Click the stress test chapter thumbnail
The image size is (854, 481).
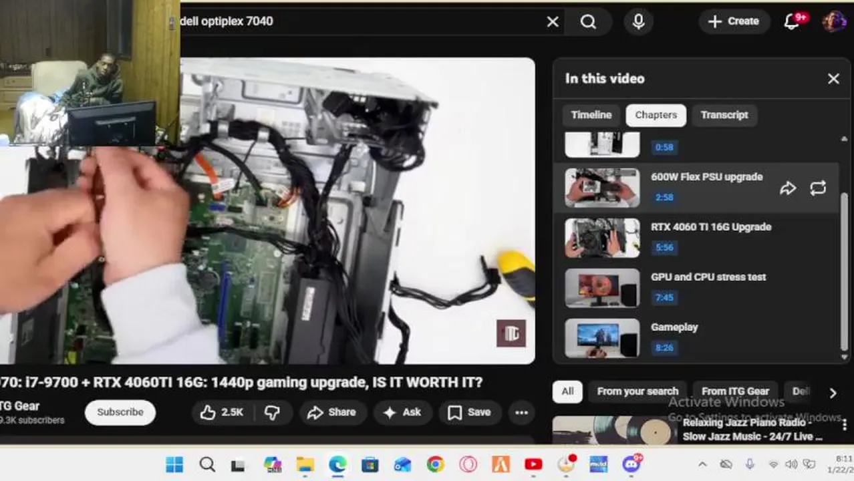pyautogui.click(x=602, y=288)
